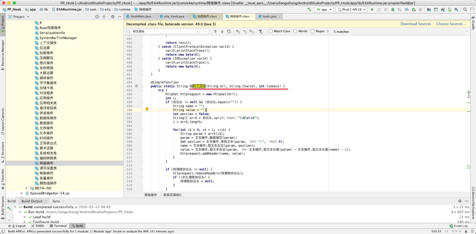Image resolution: width=476 pixels, height=234 pixels.
Task: Open AVD Manager icon in toolbar
Action: 450,9
